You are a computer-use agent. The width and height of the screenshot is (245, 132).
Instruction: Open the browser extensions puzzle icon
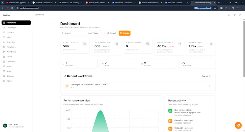(x=226, y=8)
